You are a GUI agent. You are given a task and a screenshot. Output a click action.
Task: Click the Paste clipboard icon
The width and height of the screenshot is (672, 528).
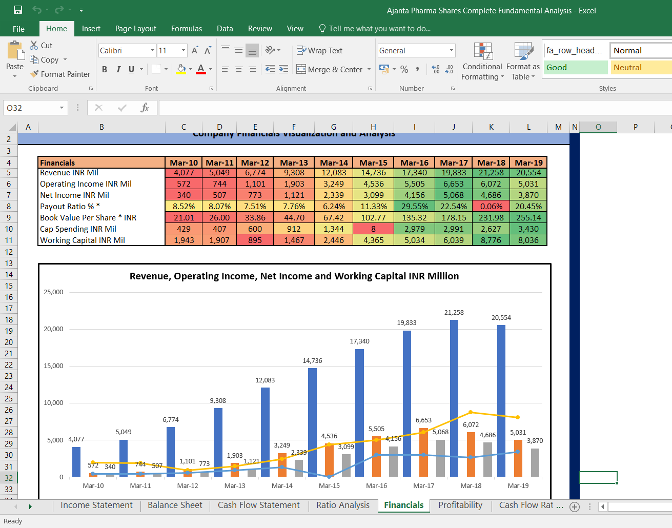[15, 51]
